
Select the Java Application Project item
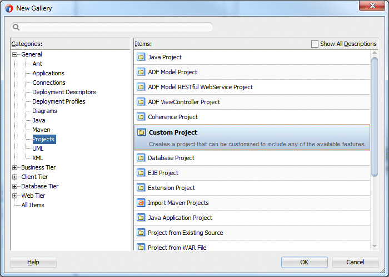(252, 218)
